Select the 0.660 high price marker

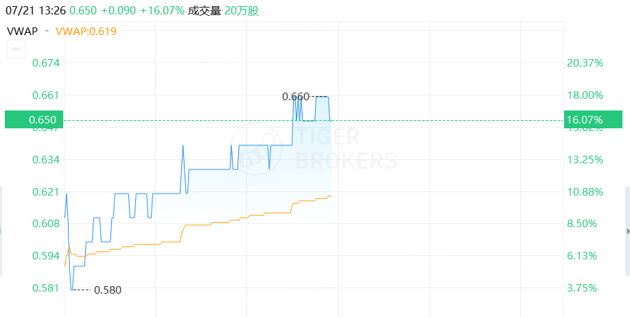point(296,97)
